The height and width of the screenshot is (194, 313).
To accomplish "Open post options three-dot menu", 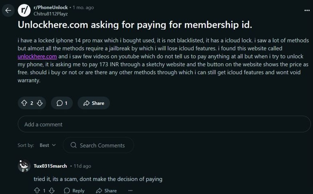I will pyautogui.click(x=307, y=10).
